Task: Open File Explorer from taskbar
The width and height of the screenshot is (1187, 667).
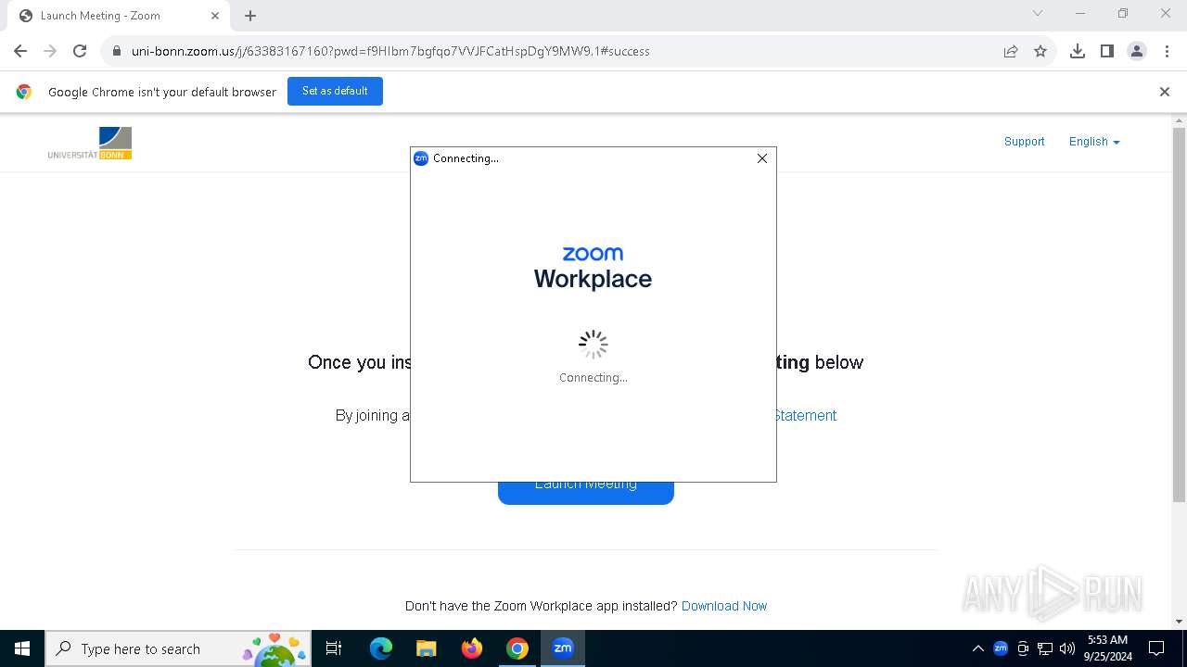Action: coord(426,648)
